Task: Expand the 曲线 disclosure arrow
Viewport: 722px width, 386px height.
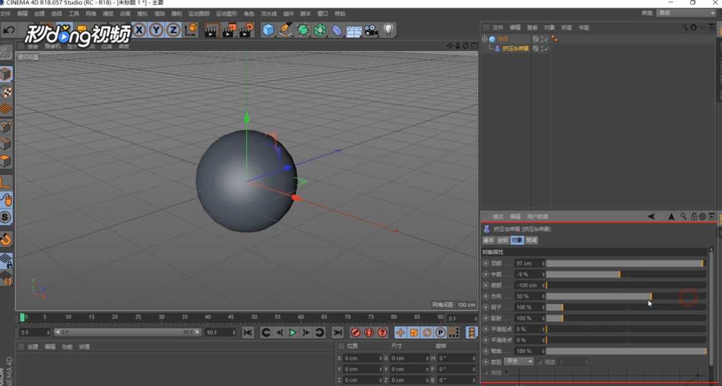Action: pos(506,371)
